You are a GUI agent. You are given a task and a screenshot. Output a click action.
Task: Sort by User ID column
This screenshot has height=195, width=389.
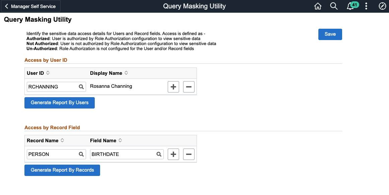[x=38, y=73]
